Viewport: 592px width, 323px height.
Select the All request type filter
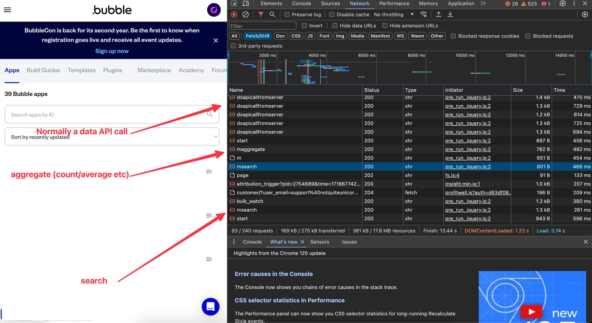point(234,36)
